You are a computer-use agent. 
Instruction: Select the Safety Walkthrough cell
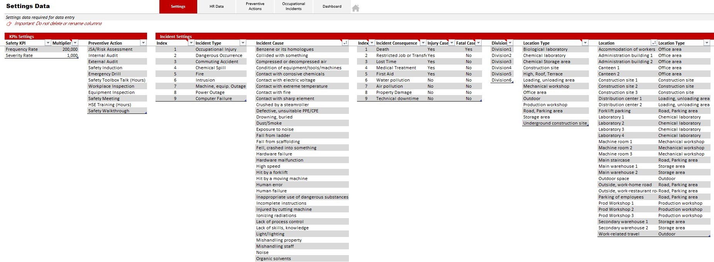[x=117, y=111]
